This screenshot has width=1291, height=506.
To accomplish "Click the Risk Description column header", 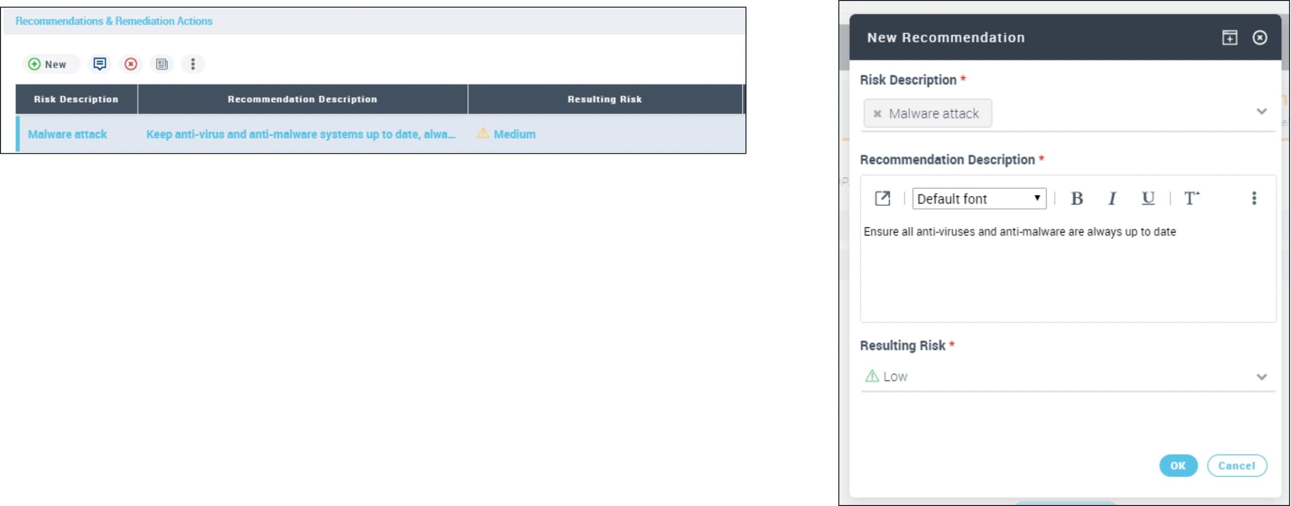I will point(76,99).
